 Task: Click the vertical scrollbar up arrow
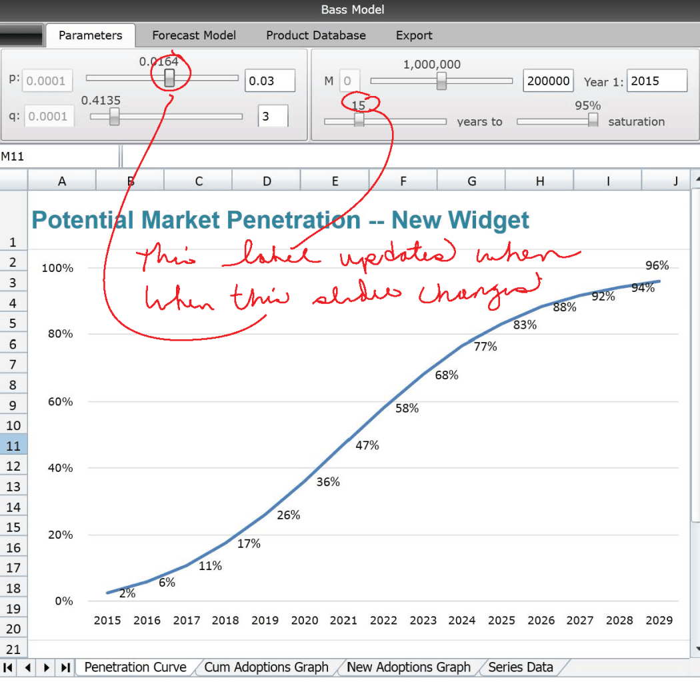(696, 179)
